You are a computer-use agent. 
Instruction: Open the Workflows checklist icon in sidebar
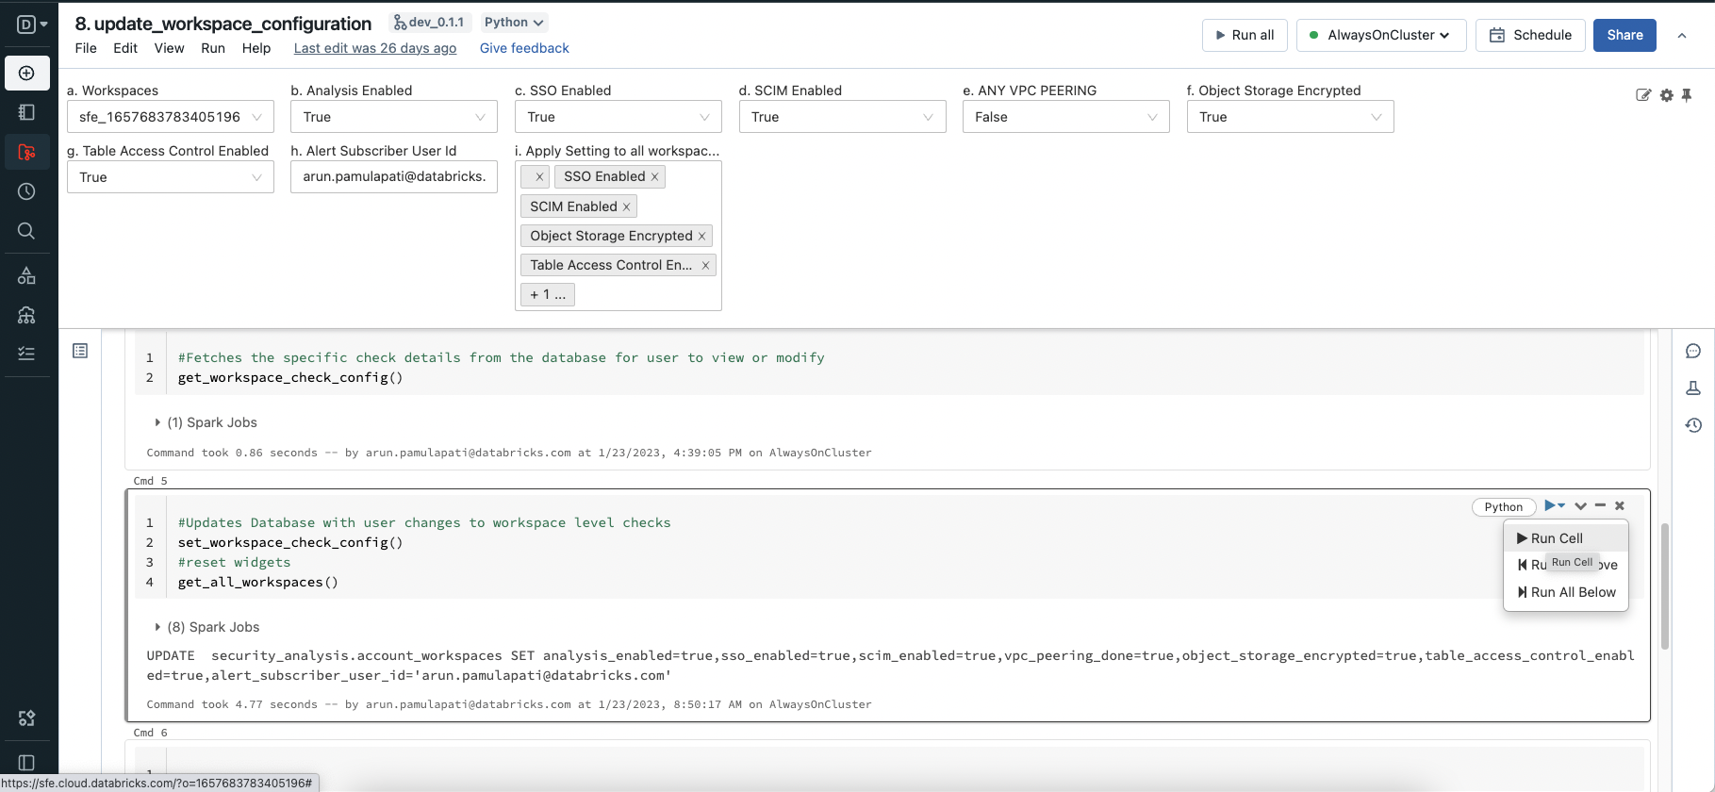pyautogui.click(x=26, y=354)
